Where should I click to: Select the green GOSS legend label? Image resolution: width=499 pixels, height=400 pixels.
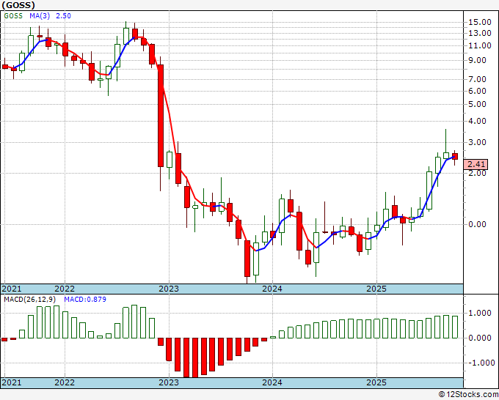13,16
